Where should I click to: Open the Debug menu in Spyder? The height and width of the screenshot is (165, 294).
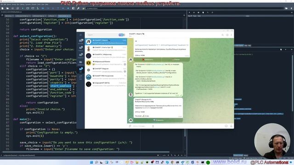click(23, 4)
